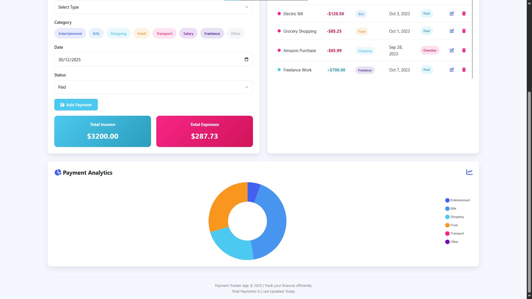Delete the Amazon Purchase entry

tap(464, 50)
